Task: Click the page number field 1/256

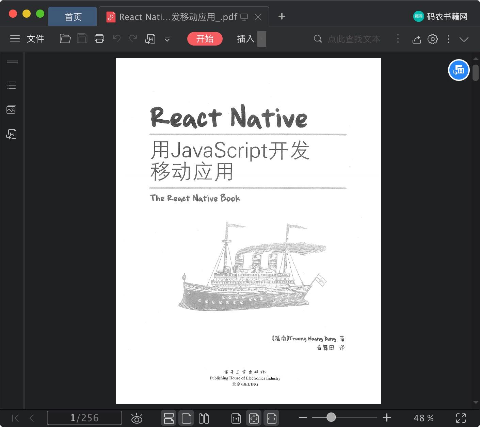Action: 84,418
